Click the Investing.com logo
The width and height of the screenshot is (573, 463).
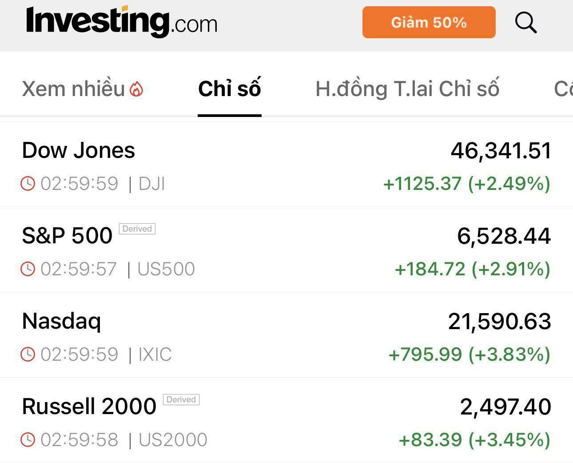point(122,21)
